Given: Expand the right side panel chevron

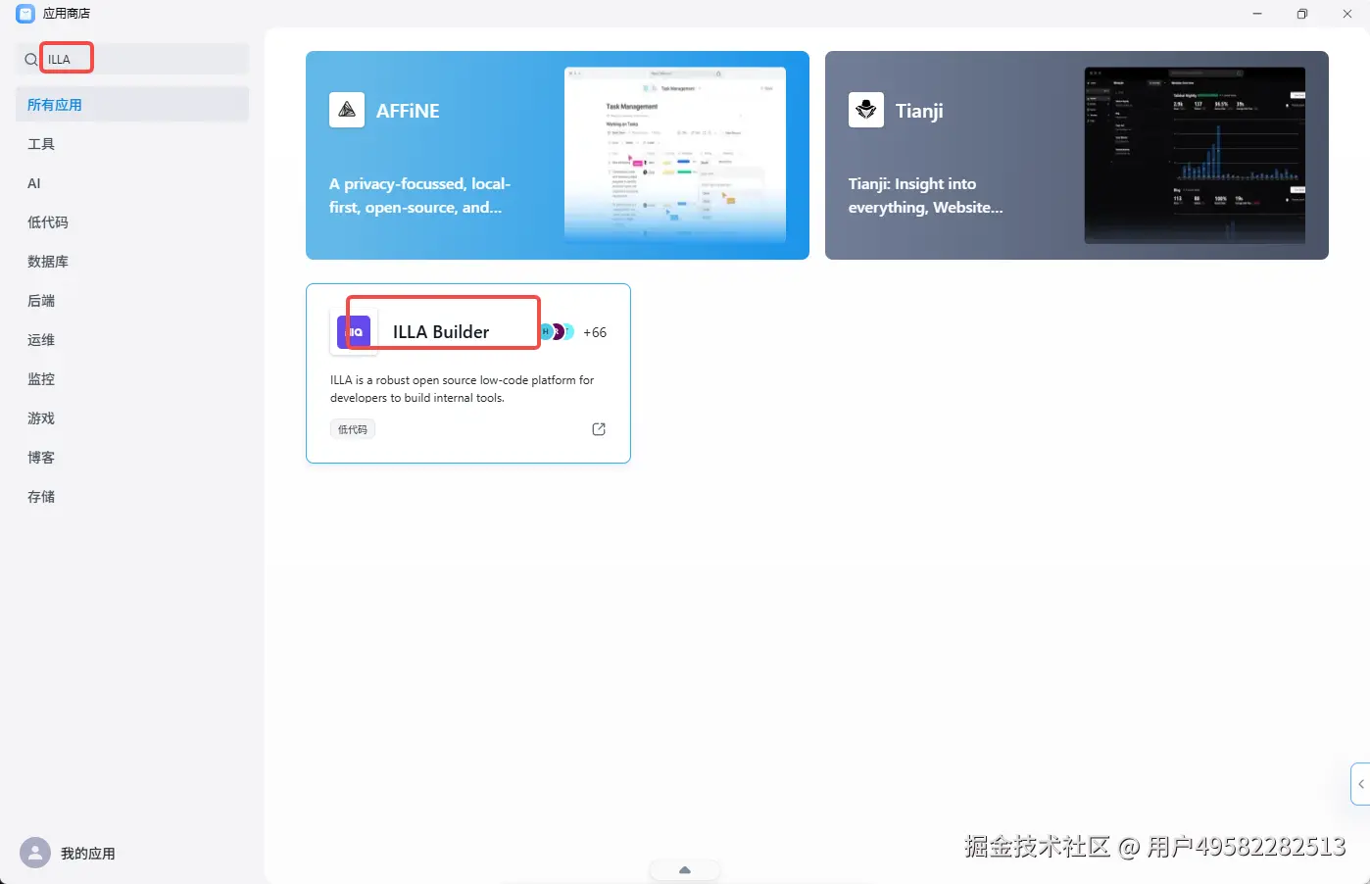Looking at the screenshot, I should (x=1360, y=784).
